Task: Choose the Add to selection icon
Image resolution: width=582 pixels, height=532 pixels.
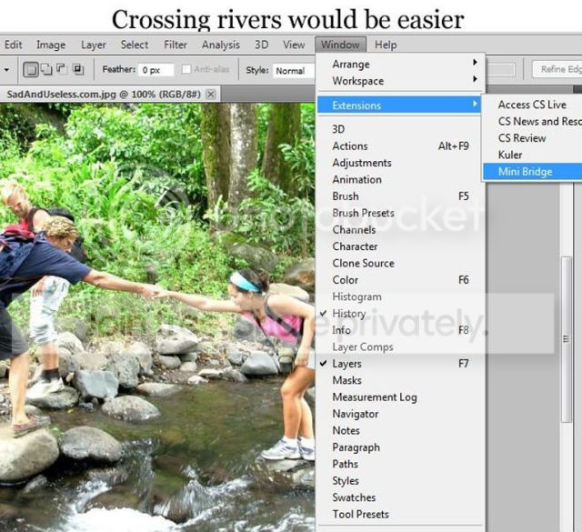Action: click(46, 69)
